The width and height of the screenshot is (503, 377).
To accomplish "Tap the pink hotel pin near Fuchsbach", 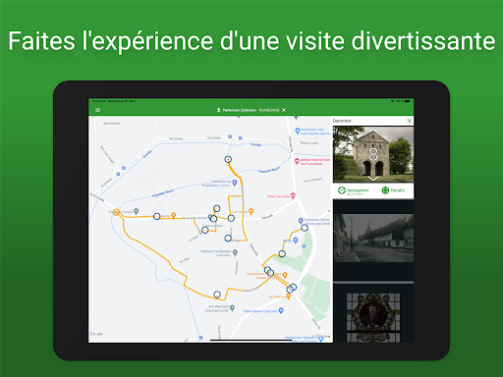I will coord(297,161).
